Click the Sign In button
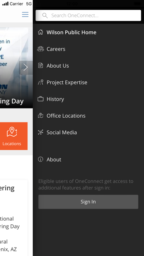144x256 pixels. [88, 202]
